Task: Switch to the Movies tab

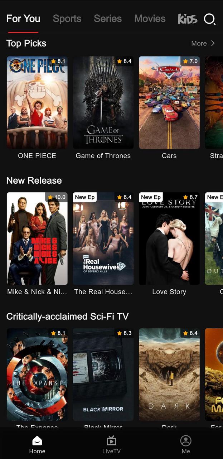Action: pyautogui.click(x=150, y=19)
